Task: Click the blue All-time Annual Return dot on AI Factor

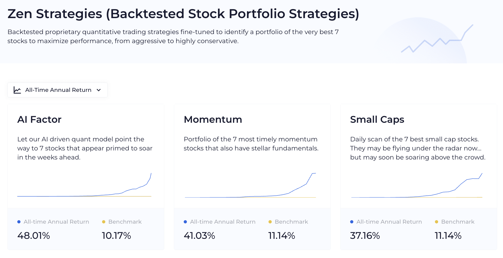Action: pos(19,222)
